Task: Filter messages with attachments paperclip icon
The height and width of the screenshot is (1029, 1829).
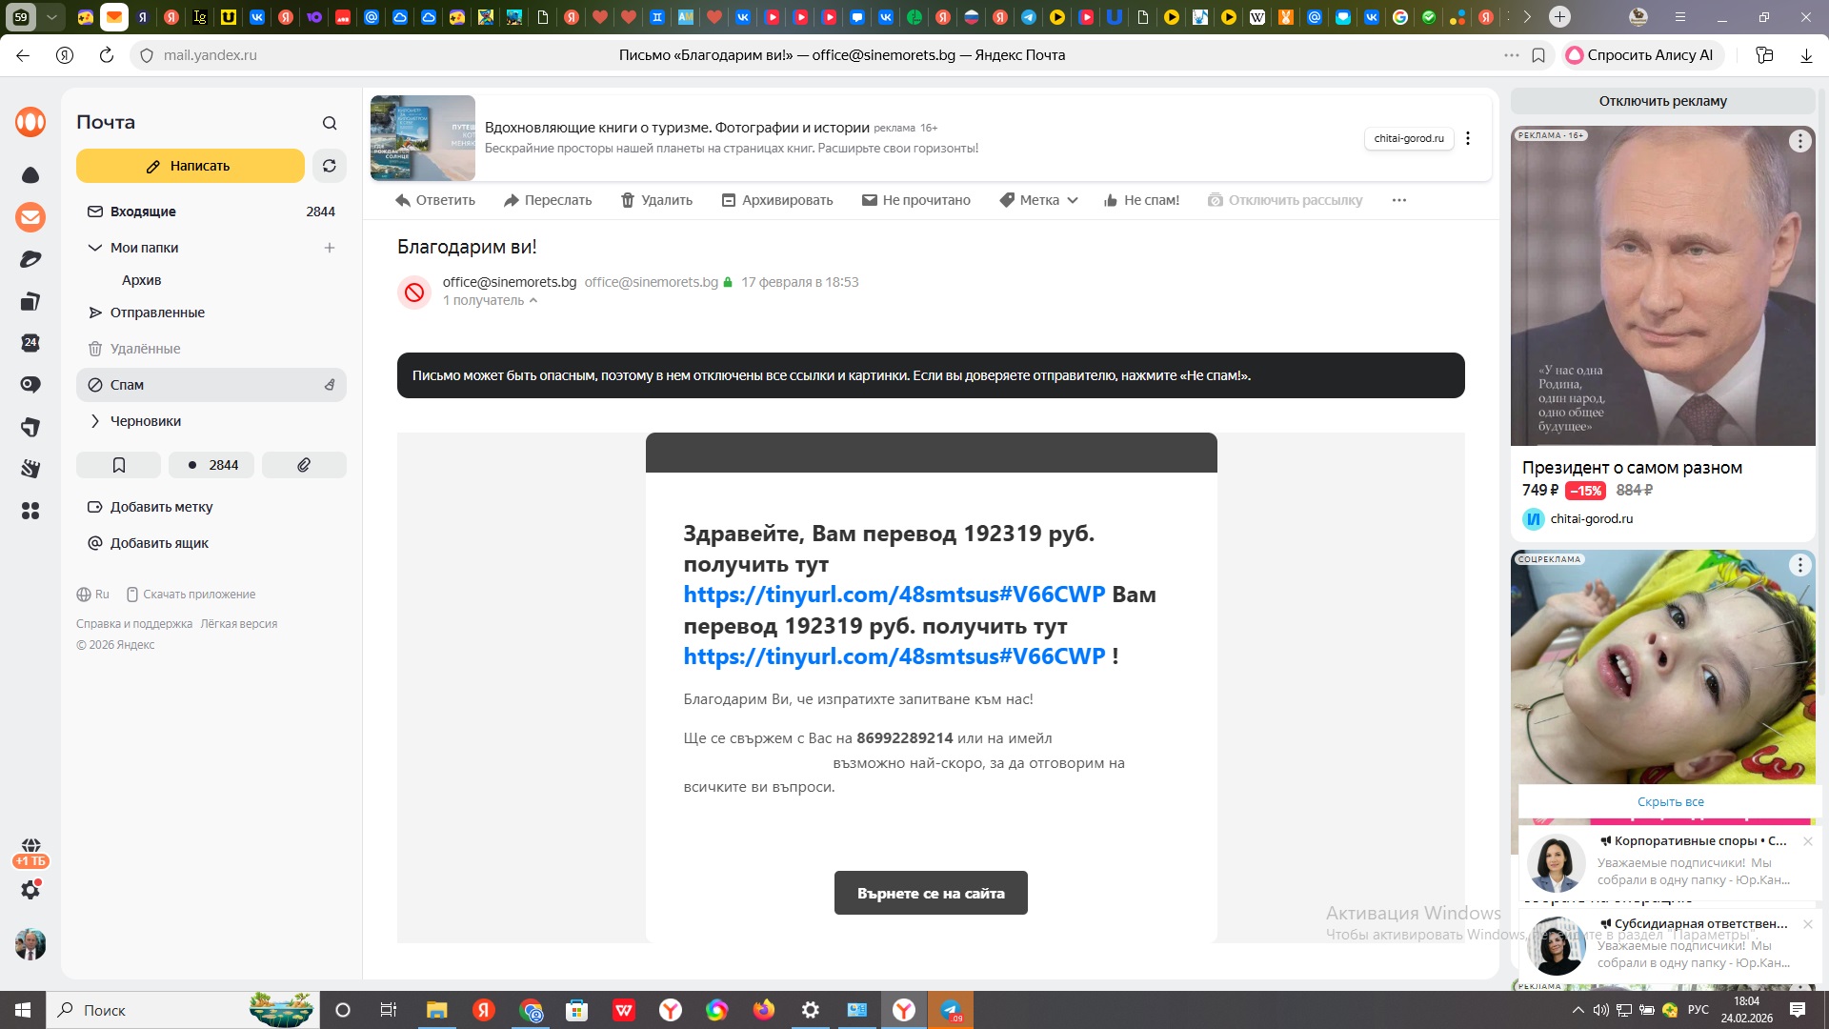Action: point(304,465)
